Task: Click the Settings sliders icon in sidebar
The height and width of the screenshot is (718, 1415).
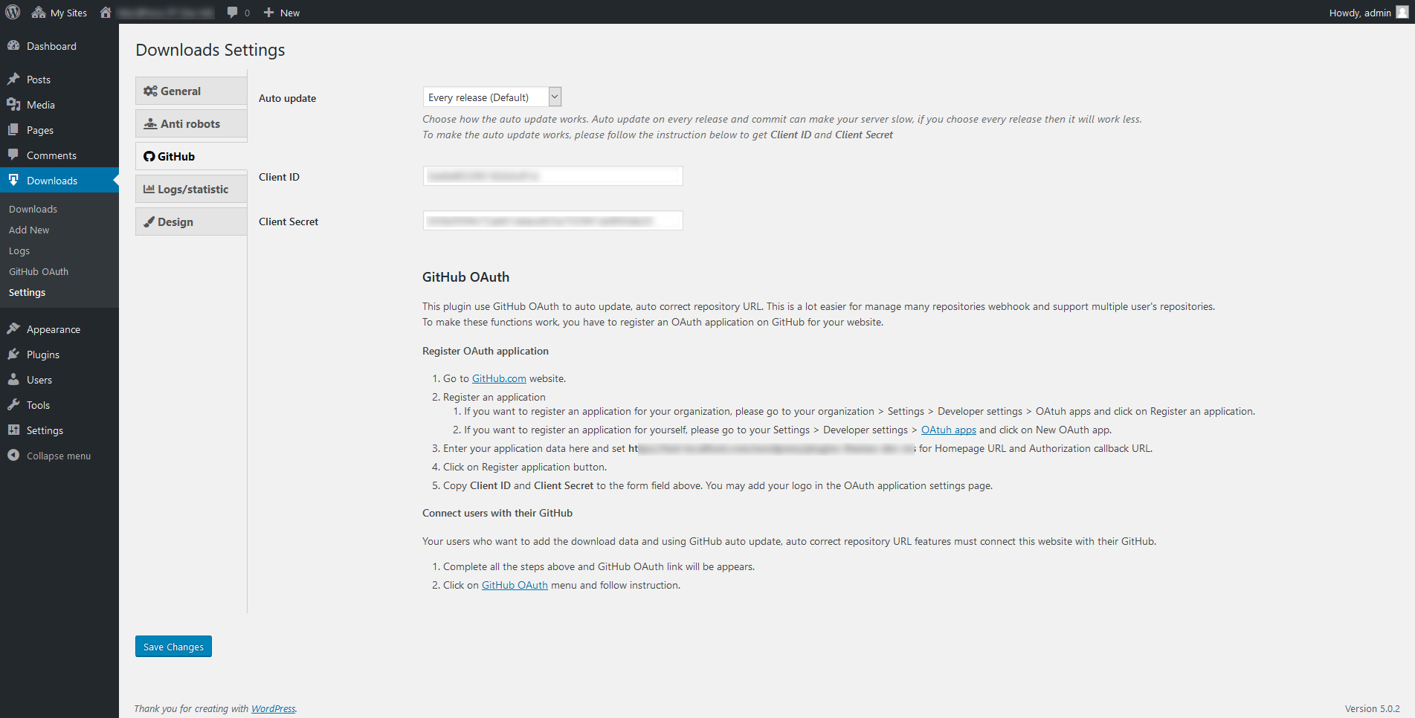Action: (13, 430)
